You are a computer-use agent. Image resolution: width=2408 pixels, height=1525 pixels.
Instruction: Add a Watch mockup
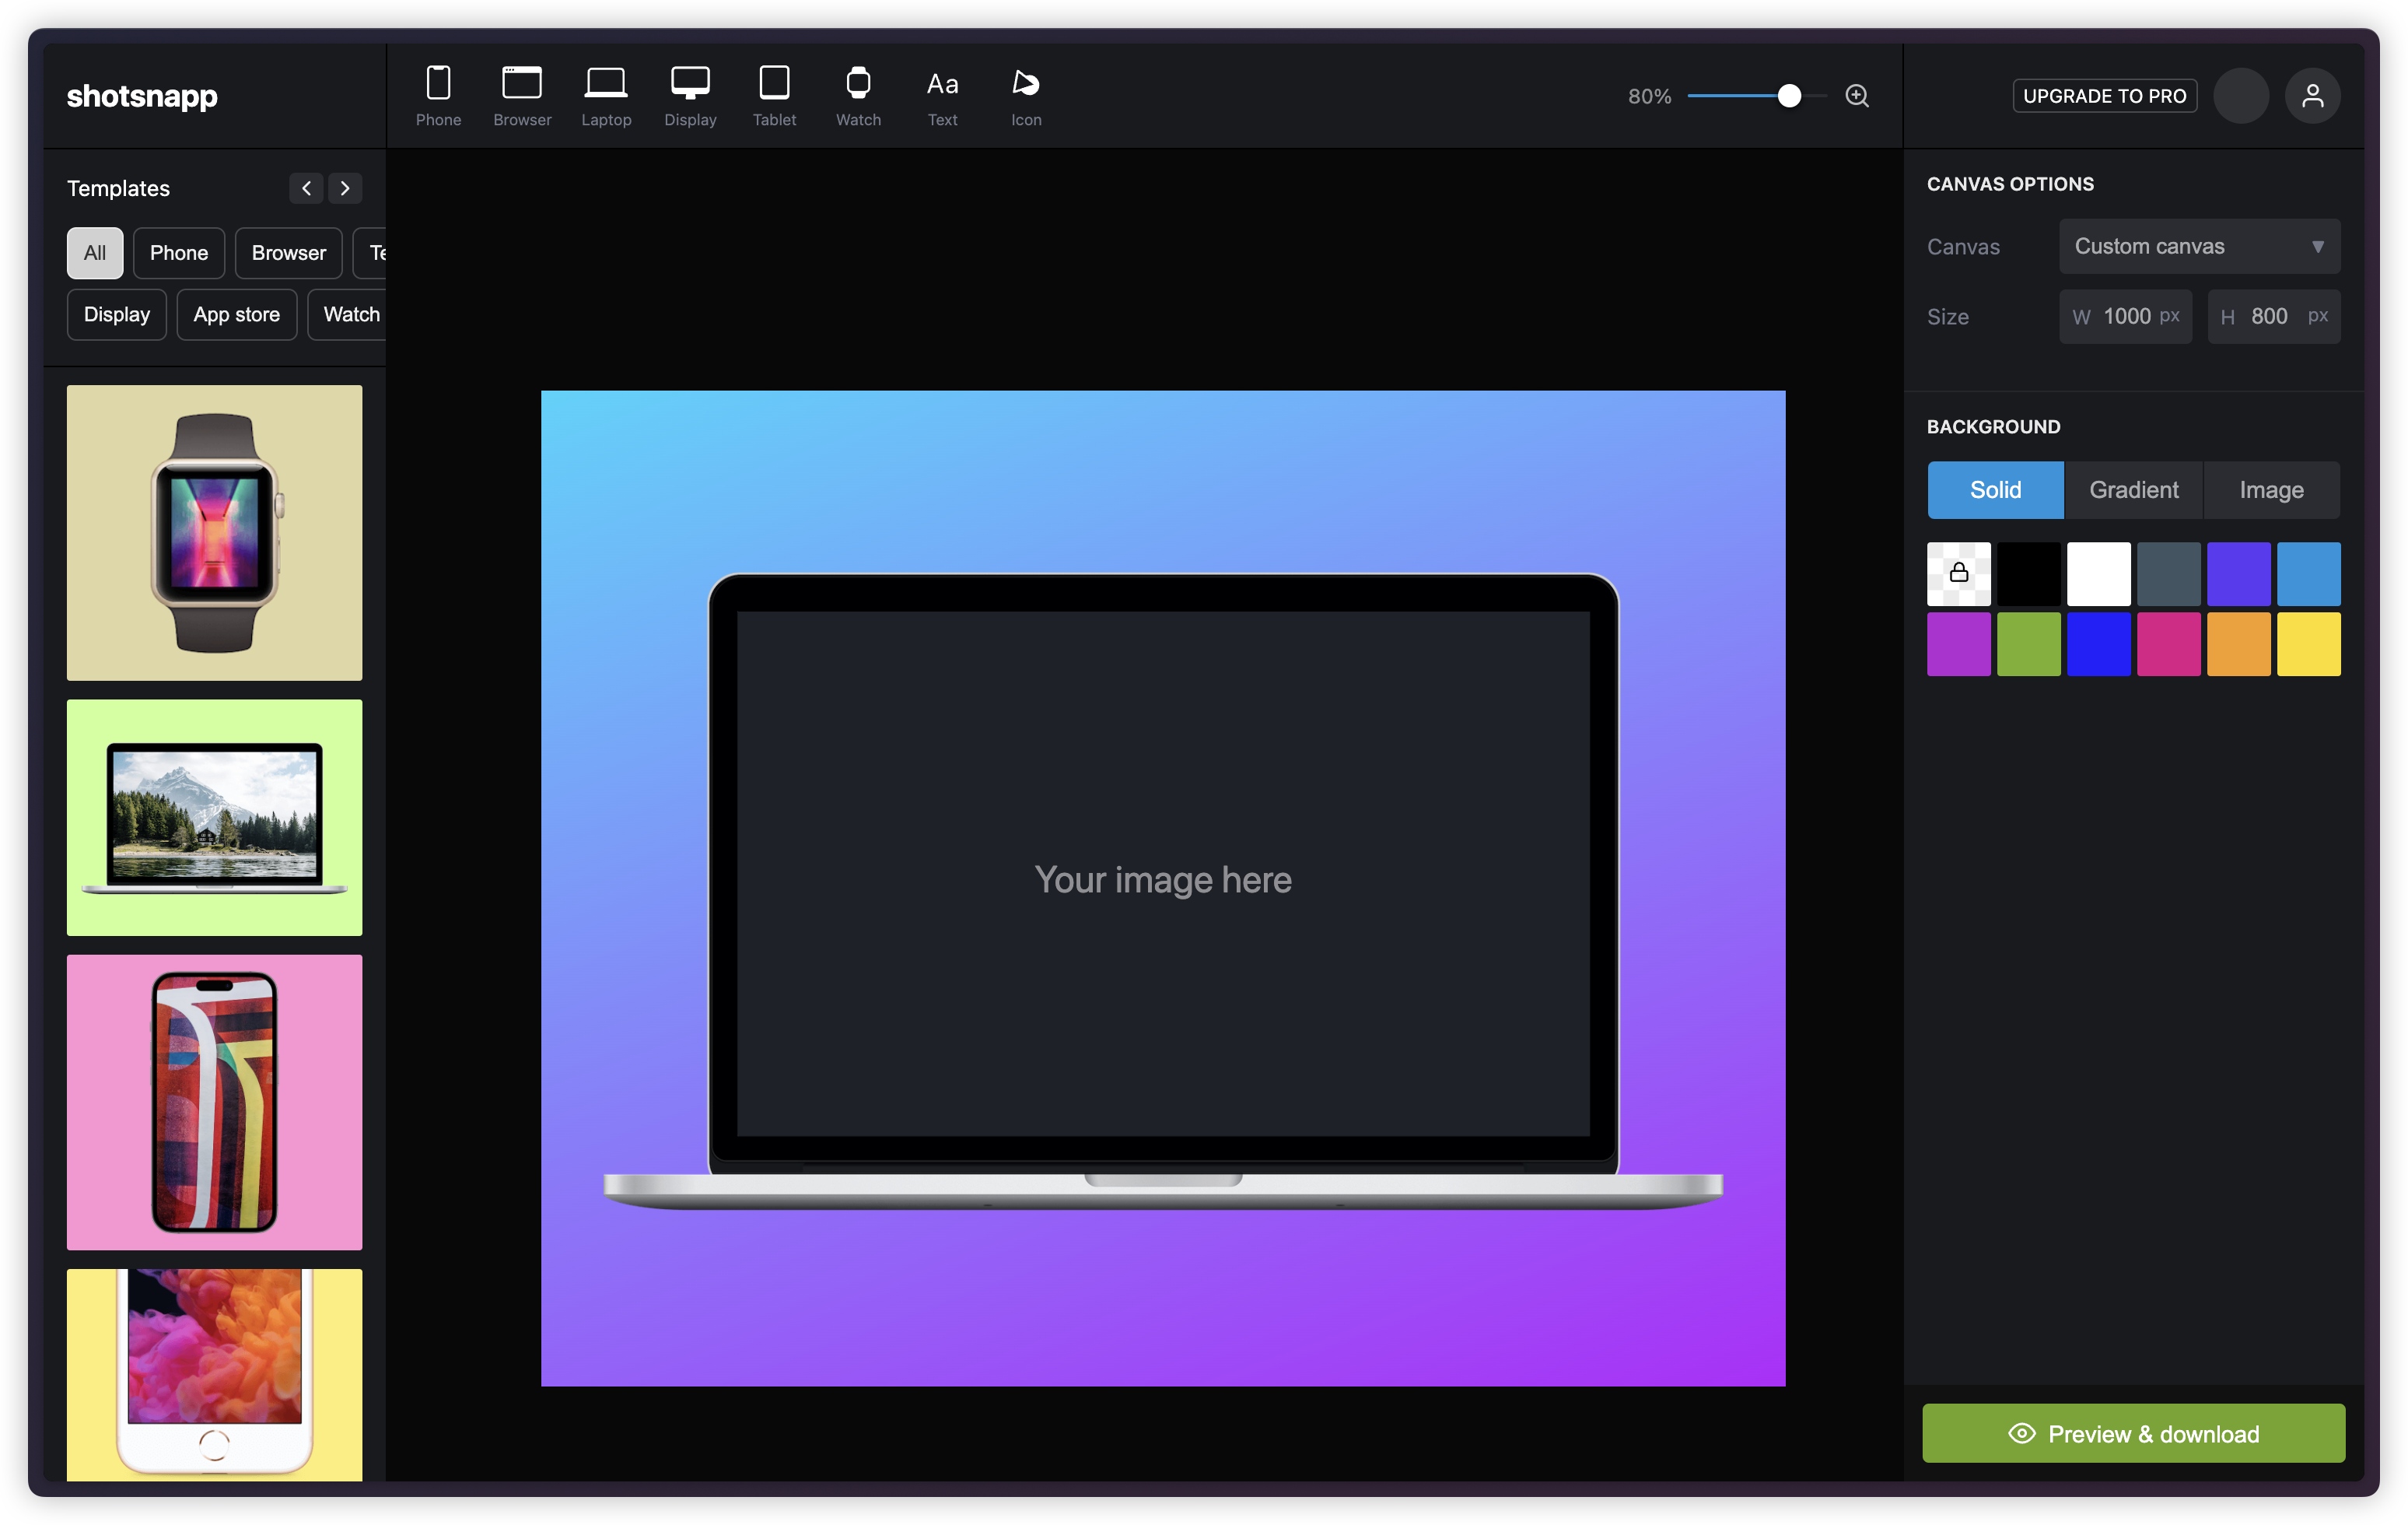858,96
